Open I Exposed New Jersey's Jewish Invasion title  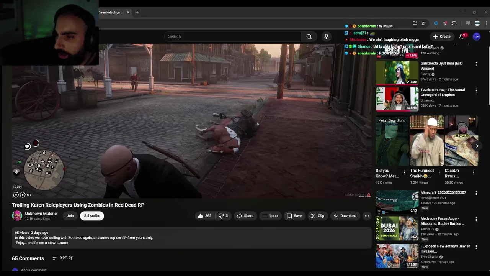445,249
